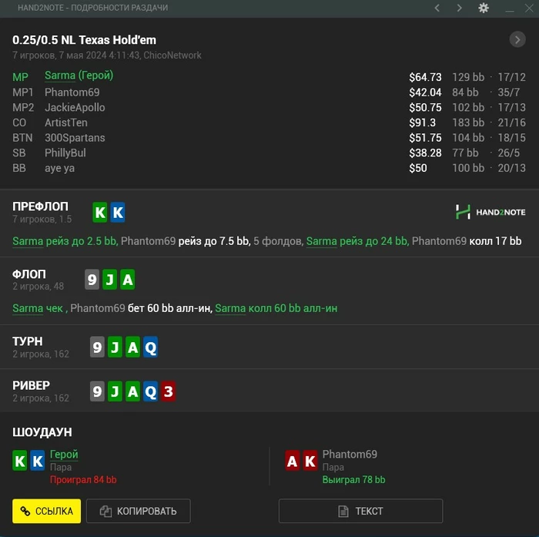Click red A card in Phantom69's showdown hand

click(x=293, y=461)
